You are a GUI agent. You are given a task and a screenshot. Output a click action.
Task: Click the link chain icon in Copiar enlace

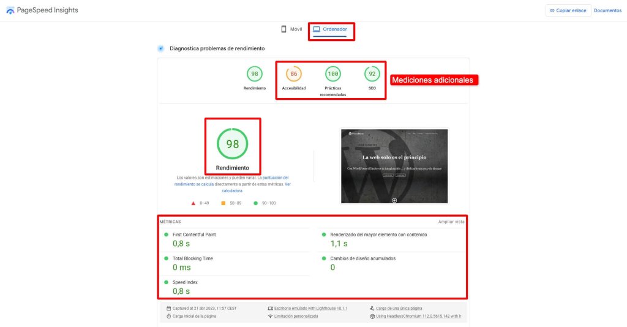point(552,10)
